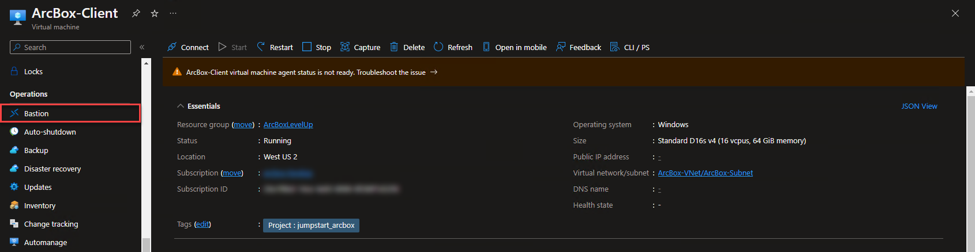Click the sidebar scroll up arrow
The image size is (975, 252).
pos(146,63)
